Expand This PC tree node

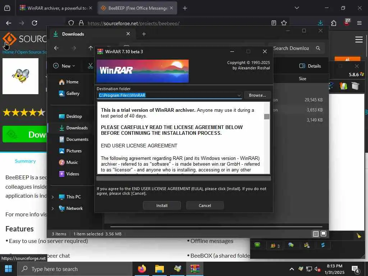(53, 197)
